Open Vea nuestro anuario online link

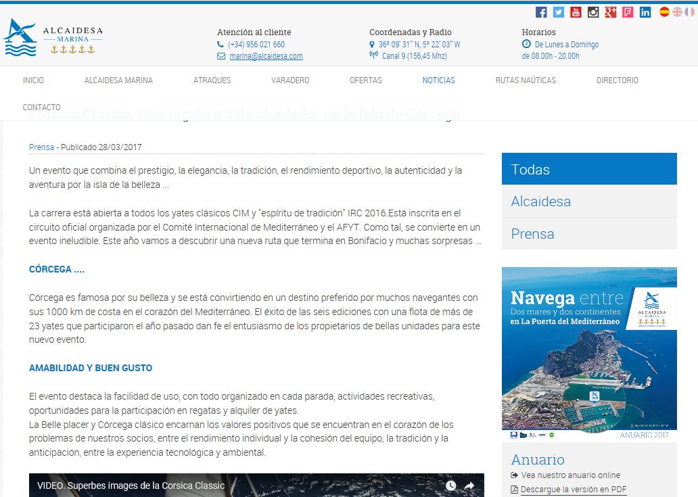point(570,475)
